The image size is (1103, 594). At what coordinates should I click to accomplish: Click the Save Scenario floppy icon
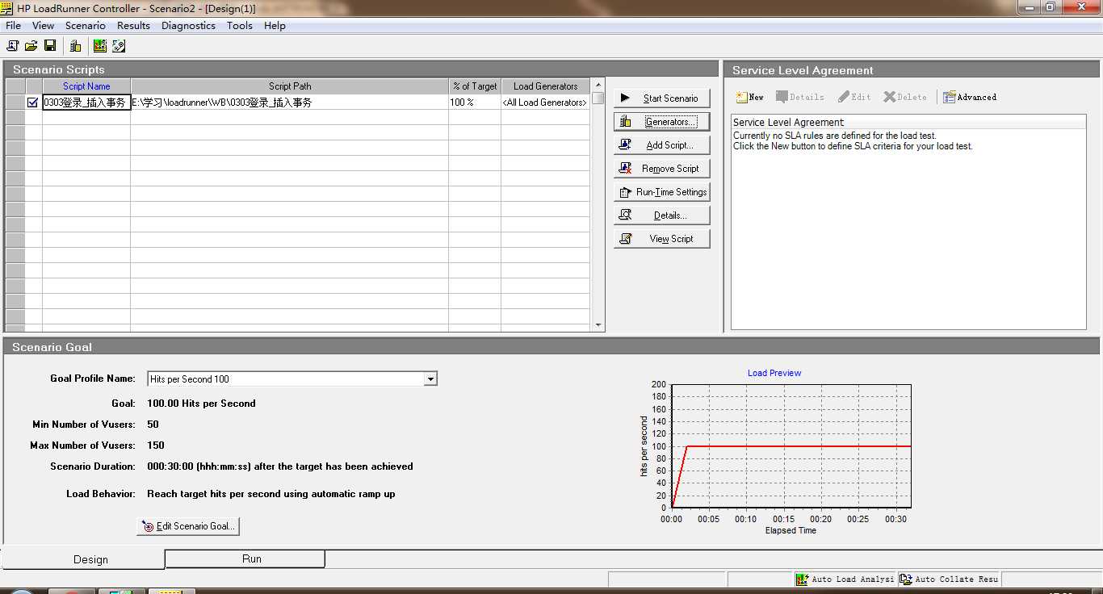pos(50,46)
